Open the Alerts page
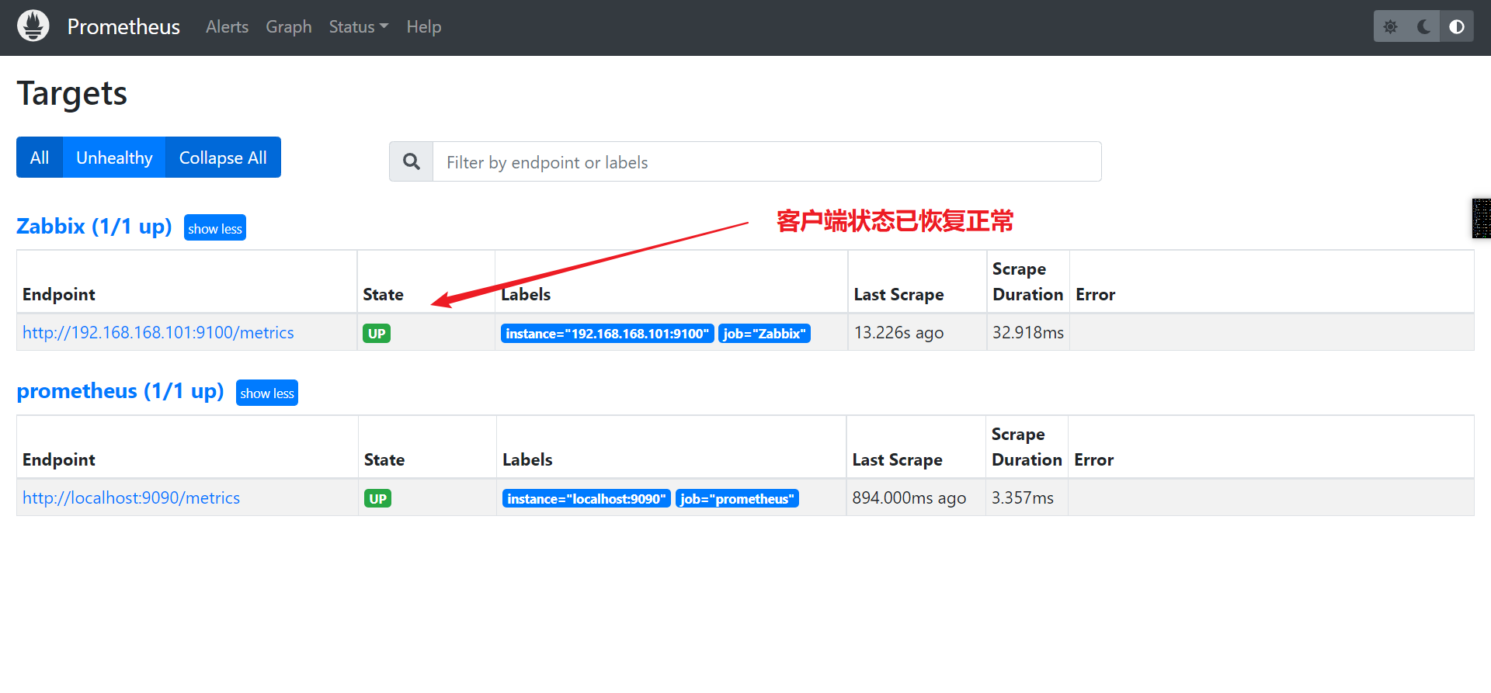The width and height of the screenshot is (1491, 693). click(x=227, y=27)
